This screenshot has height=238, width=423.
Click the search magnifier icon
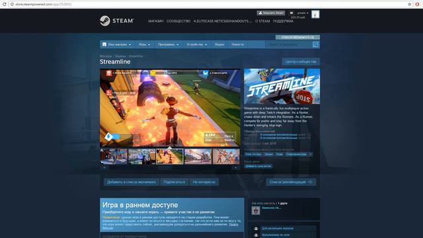(315, 44)
